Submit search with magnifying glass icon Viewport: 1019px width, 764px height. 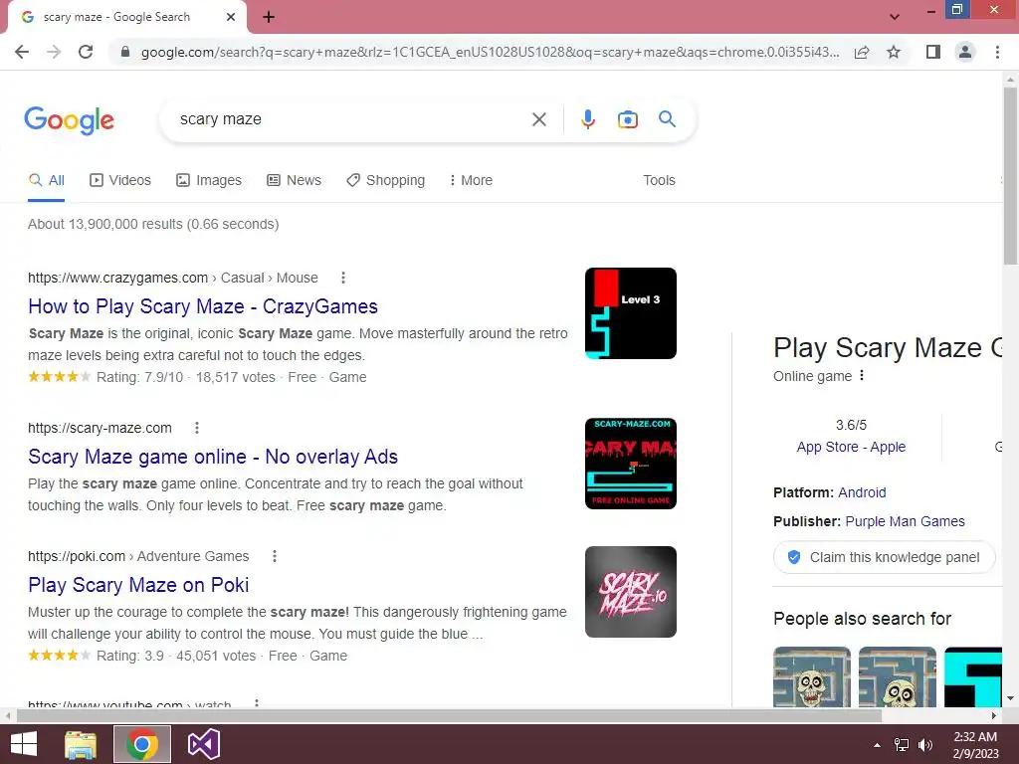coord(667,119)
